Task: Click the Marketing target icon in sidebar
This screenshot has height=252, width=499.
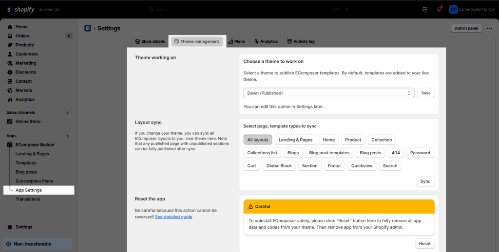Action: [10, 63]
